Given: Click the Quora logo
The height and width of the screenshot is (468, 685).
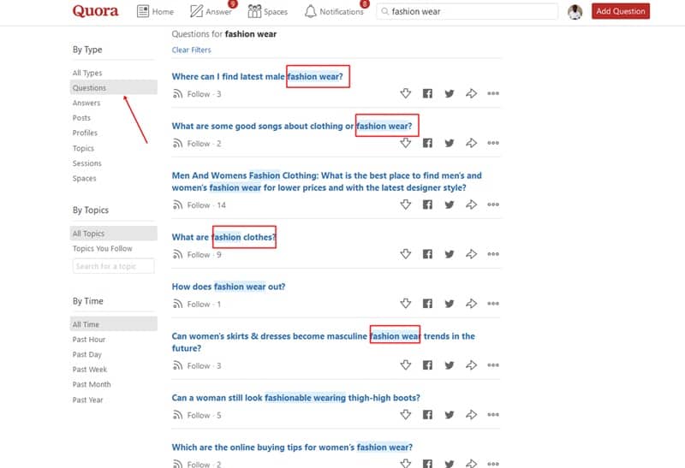Looking at the screenshot, I should [x=95, y=12].
